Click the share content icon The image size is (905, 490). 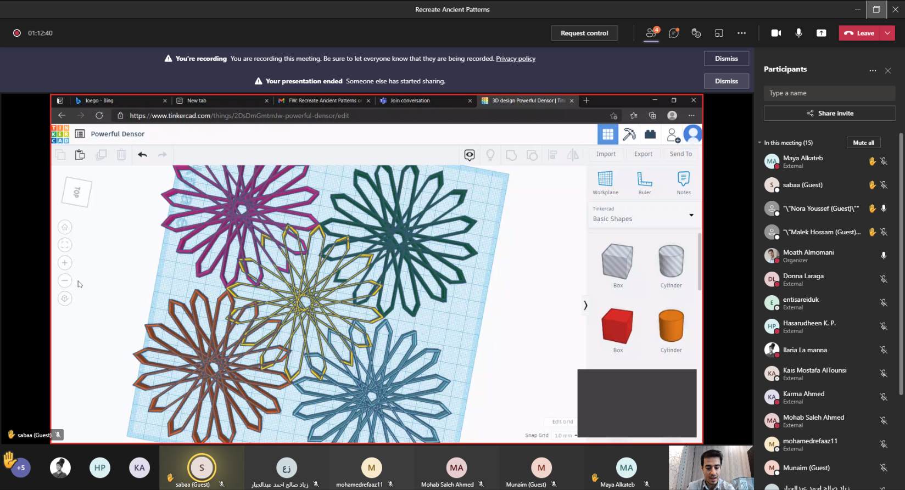point(822,33)
